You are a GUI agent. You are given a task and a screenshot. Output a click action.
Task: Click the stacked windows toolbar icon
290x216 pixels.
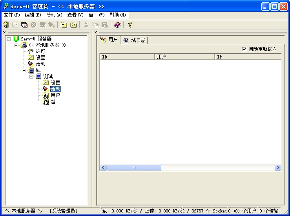[24, 25]
